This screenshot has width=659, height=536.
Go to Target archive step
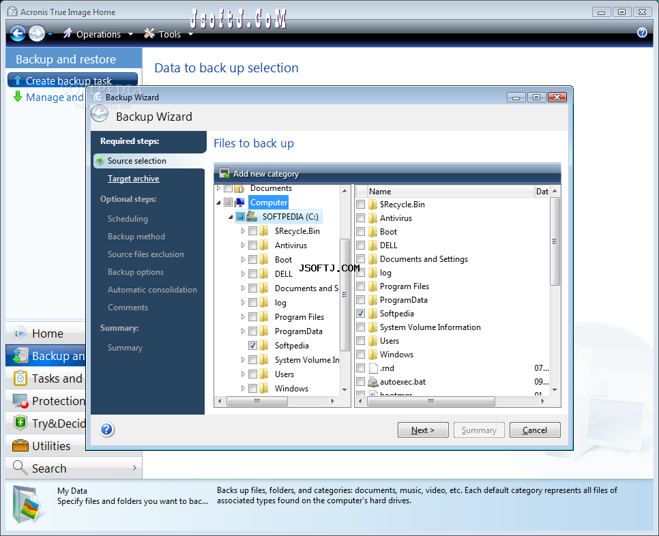(x=133, y=179)
